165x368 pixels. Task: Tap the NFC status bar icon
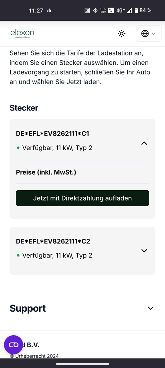(x=87, y=10)
